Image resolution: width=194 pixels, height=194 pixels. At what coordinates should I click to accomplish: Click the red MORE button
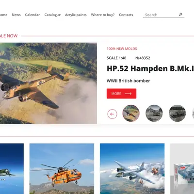[x=121, y=94]
